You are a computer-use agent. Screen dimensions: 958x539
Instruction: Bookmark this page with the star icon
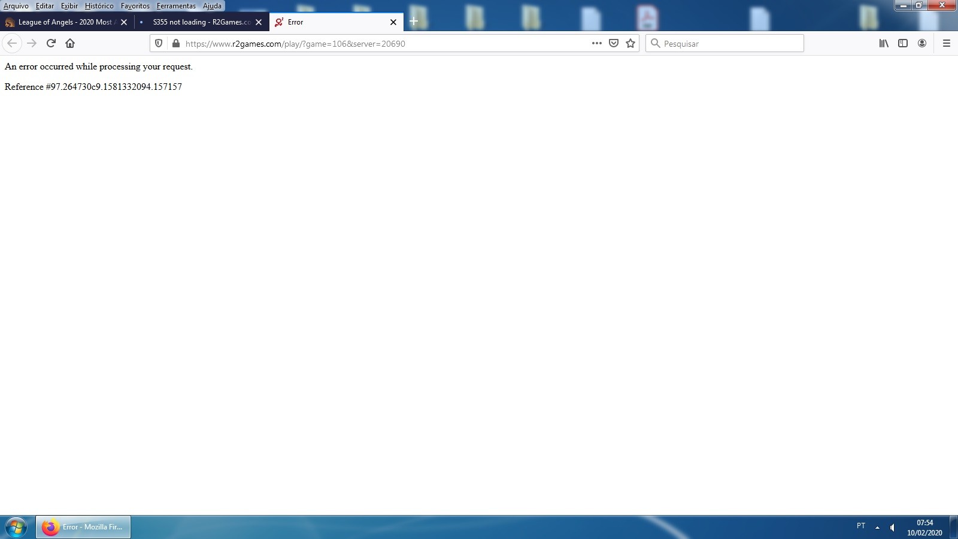point(630,43)
